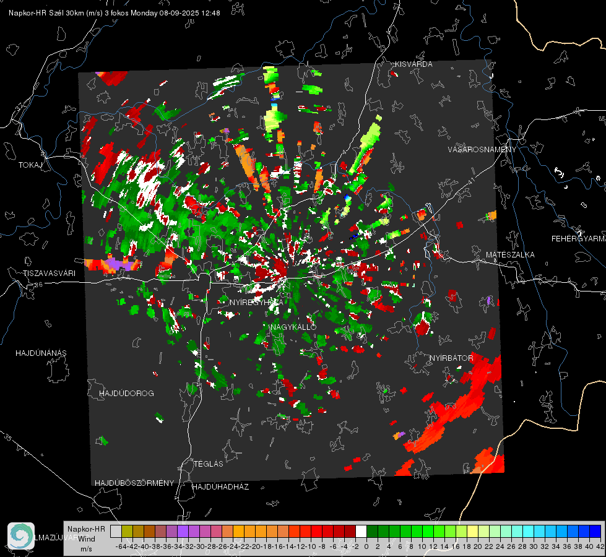
Task: Click the FEHÉRGYARMAT label at the map edge
Action: [x=579, y=239]
